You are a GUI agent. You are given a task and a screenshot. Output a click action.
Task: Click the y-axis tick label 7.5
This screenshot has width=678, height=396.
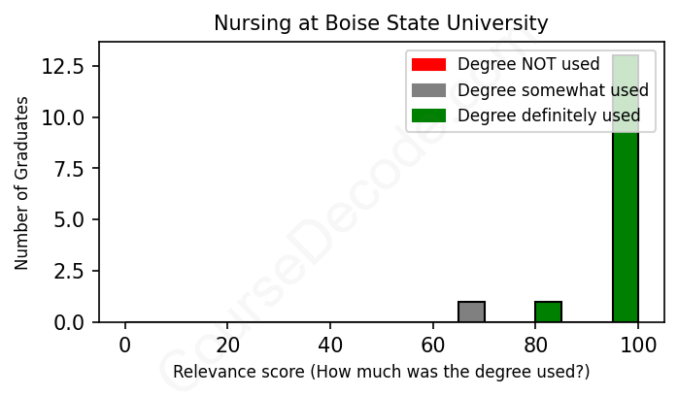point(71,168)
